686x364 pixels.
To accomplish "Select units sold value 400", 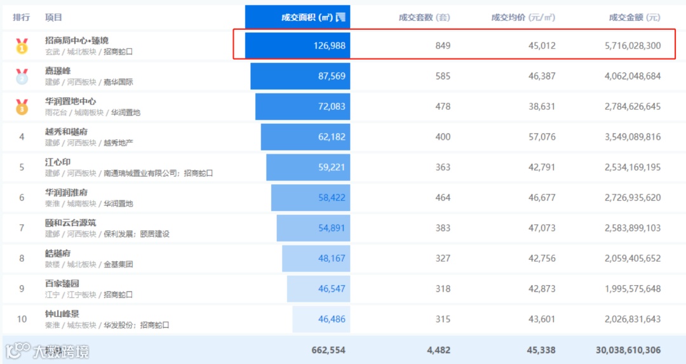I will click(443, 137).
